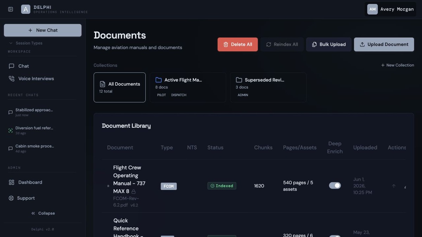Click the Delphi v2.0 version label
Screen dimensions: 422x237
pos(43,229)
